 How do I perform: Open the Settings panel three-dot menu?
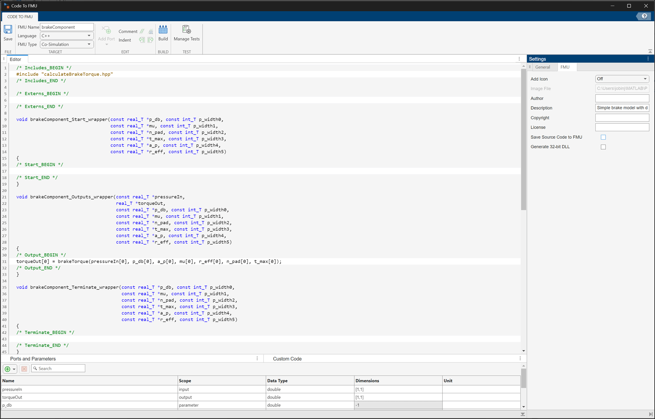point(648,59)
